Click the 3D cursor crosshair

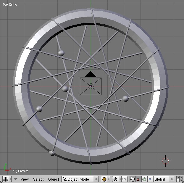(x=165, y=161)
